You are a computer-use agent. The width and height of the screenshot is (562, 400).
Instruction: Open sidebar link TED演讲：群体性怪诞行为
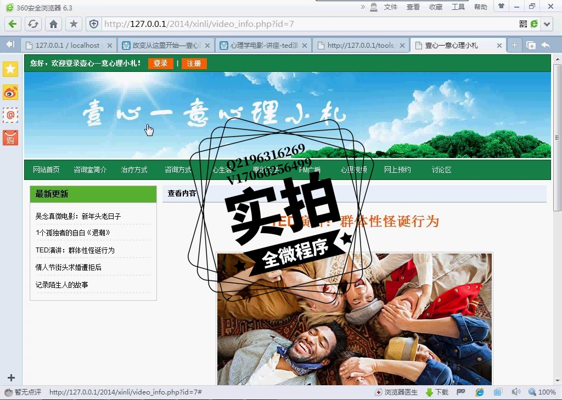pos(75,250)
